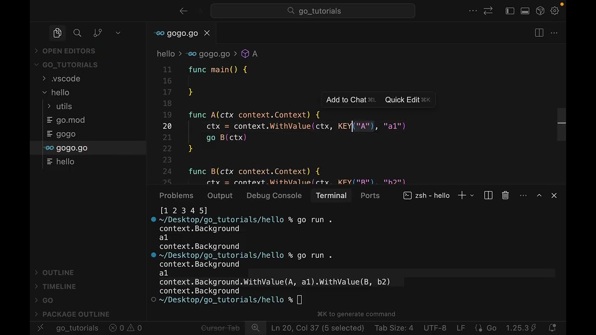Select gogo.go in the file explorer
Screen dimensions: 596x335
click(88, 148)
